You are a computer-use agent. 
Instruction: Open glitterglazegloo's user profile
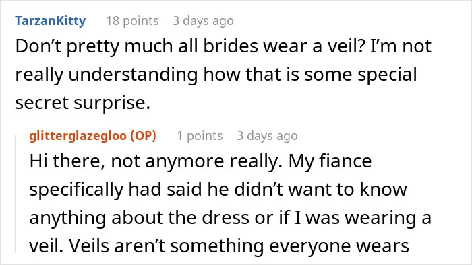coord(78,136)
